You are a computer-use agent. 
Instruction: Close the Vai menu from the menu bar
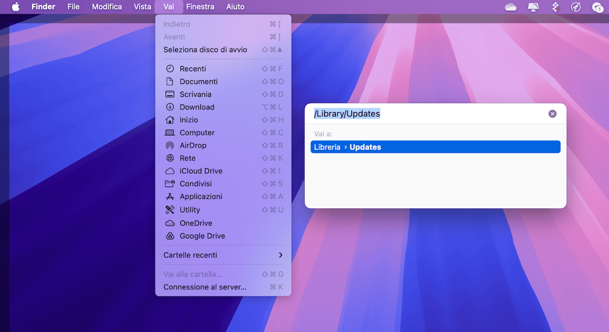point(168,6)
